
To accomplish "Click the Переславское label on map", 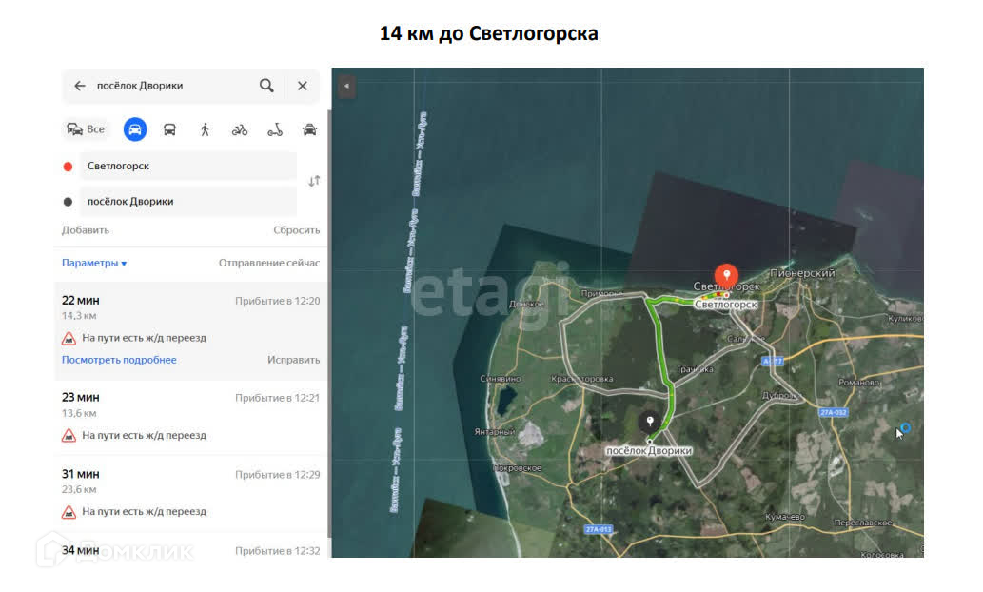I will (x=863, y=523).
